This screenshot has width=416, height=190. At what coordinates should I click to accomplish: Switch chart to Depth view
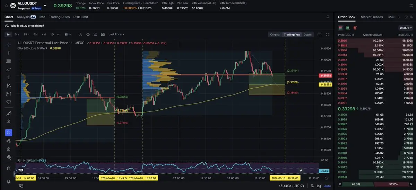point(307,34)
